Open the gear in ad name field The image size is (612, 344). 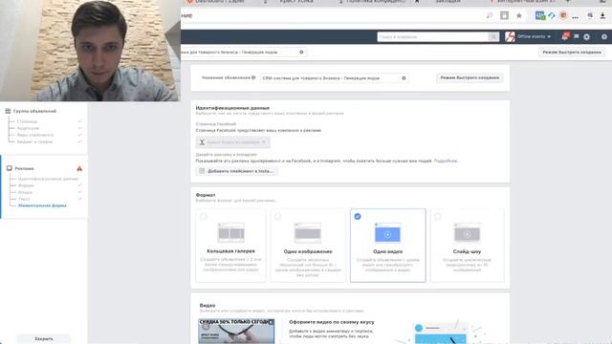tap(404, 78)
